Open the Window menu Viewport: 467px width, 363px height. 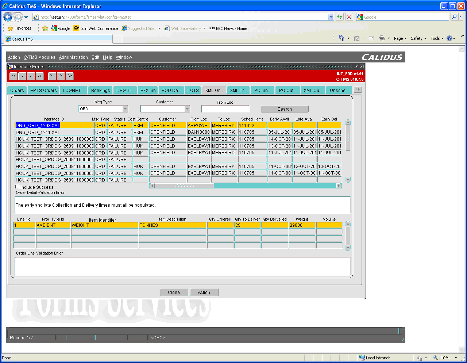click(124, 57)
